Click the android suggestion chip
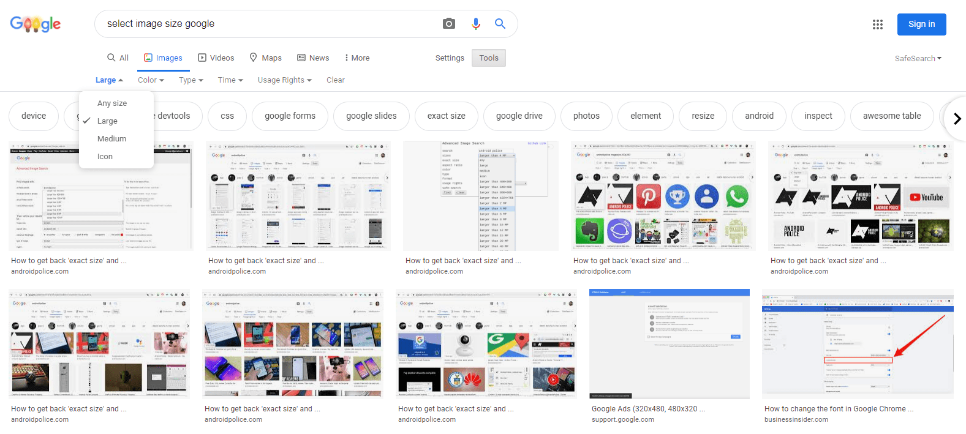 point(759,116)
